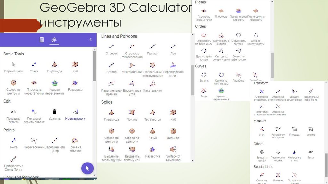Select Окружность по точке и оси tool

click(204, 39)
